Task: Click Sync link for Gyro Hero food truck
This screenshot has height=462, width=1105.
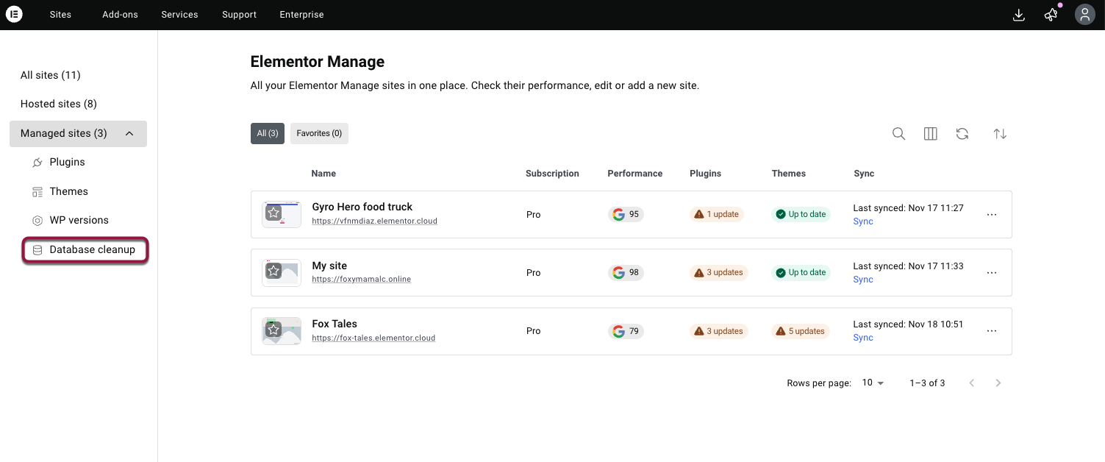Action: pos(863,221)
